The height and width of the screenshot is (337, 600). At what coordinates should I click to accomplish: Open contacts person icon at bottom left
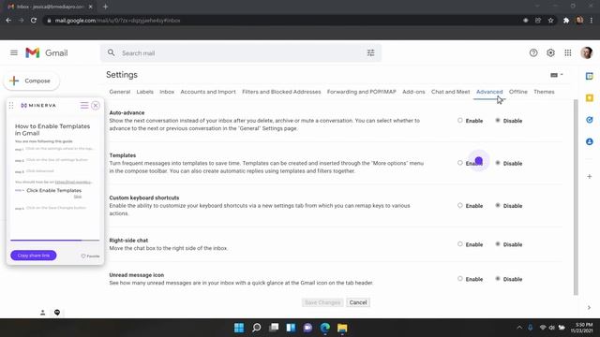tap(42, 313)
